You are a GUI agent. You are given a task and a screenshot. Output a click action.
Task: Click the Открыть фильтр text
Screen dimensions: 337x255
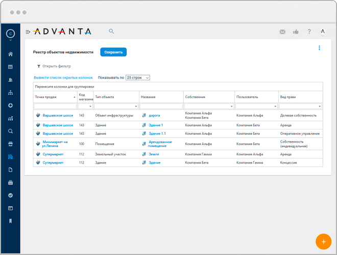(x=57, y=66)
